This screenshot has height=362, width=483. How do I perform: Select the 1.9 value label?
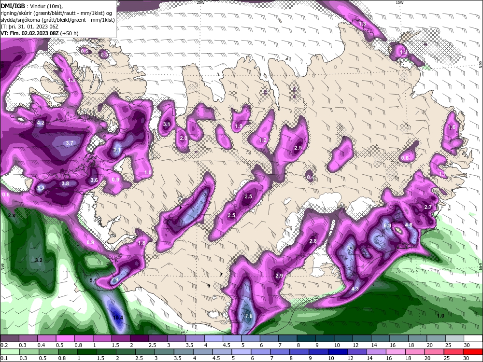(x=239, y=126)
